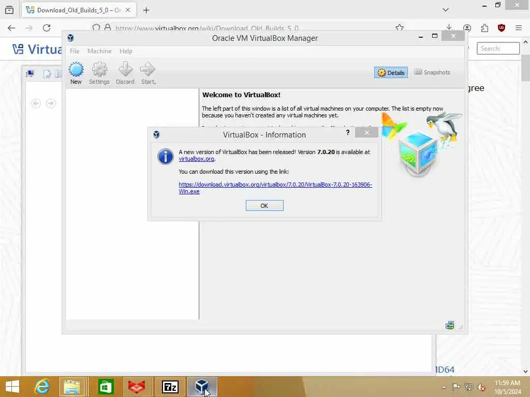The width and height of the screenshot is (530, 397).
Task: Expand the browser tab list dropdown
Action: pos(446,10)
